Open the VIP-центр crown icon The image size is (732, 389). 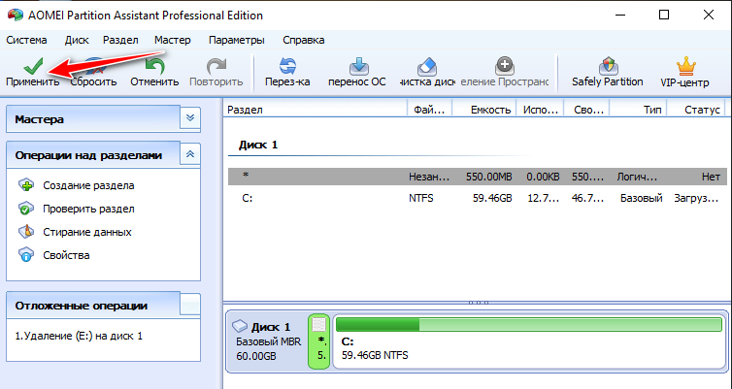tap(685, 67)
